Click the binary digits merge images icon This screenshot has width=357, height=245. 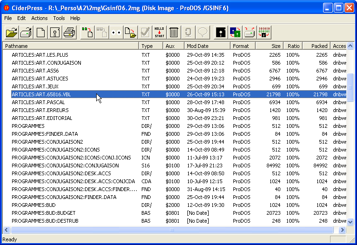(264, 33)
